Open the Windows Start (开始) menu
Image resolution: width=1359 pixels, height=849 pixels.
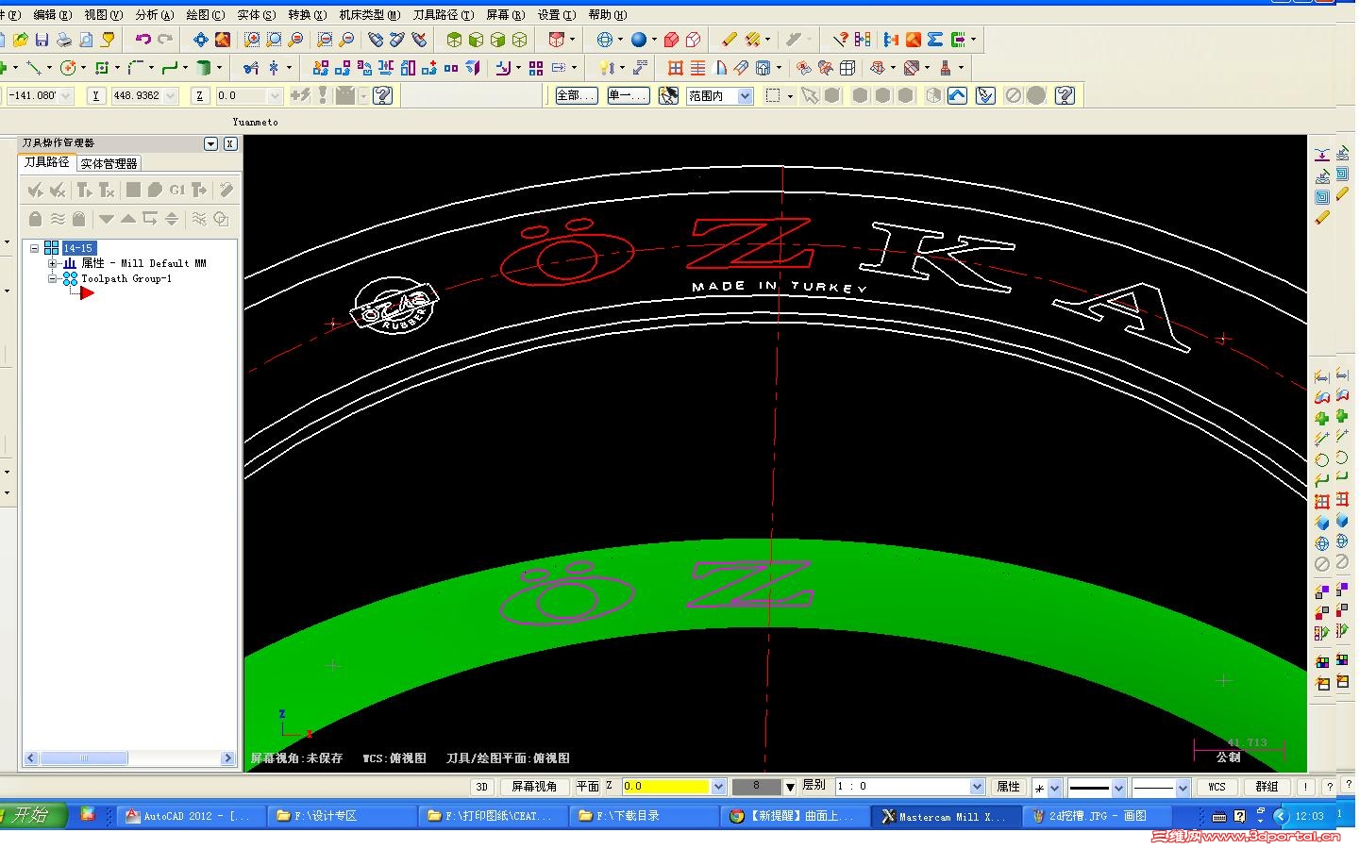[x=34, y=815]
